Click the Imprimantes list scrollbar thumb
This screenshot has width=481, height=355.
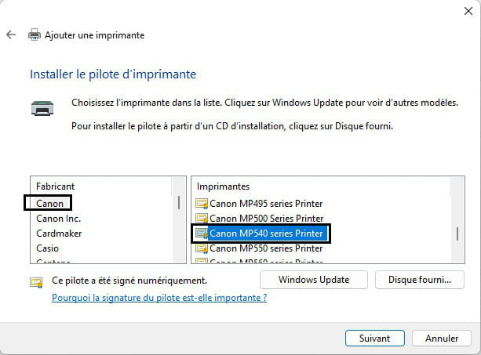pyautogui.click(x=457, y=234)
